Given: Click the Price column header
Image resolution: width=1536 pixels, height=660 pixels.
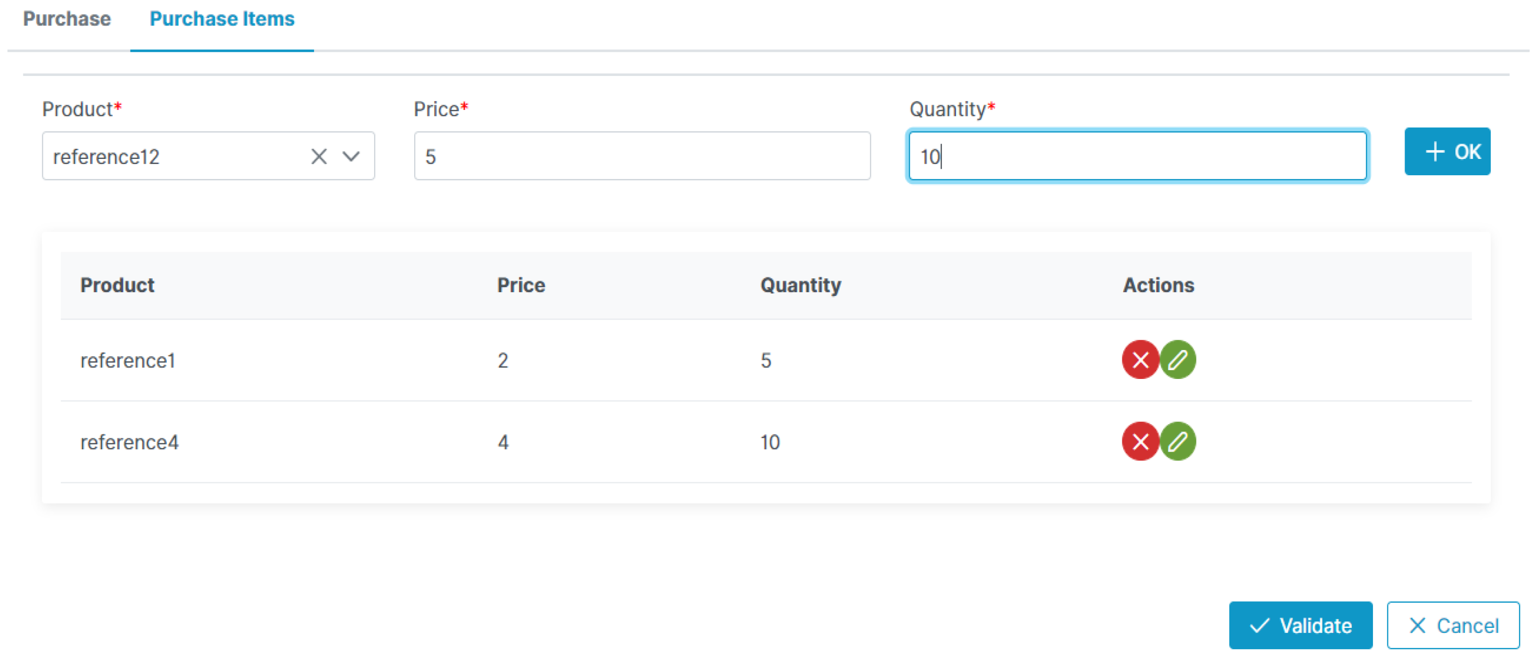Looking at the screenshot, I should coord(520,285).
